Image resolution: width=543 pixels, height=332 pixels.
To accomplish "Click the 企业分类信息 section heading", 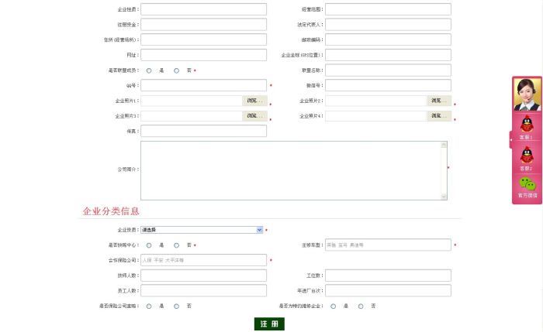I will pos(111,211).
